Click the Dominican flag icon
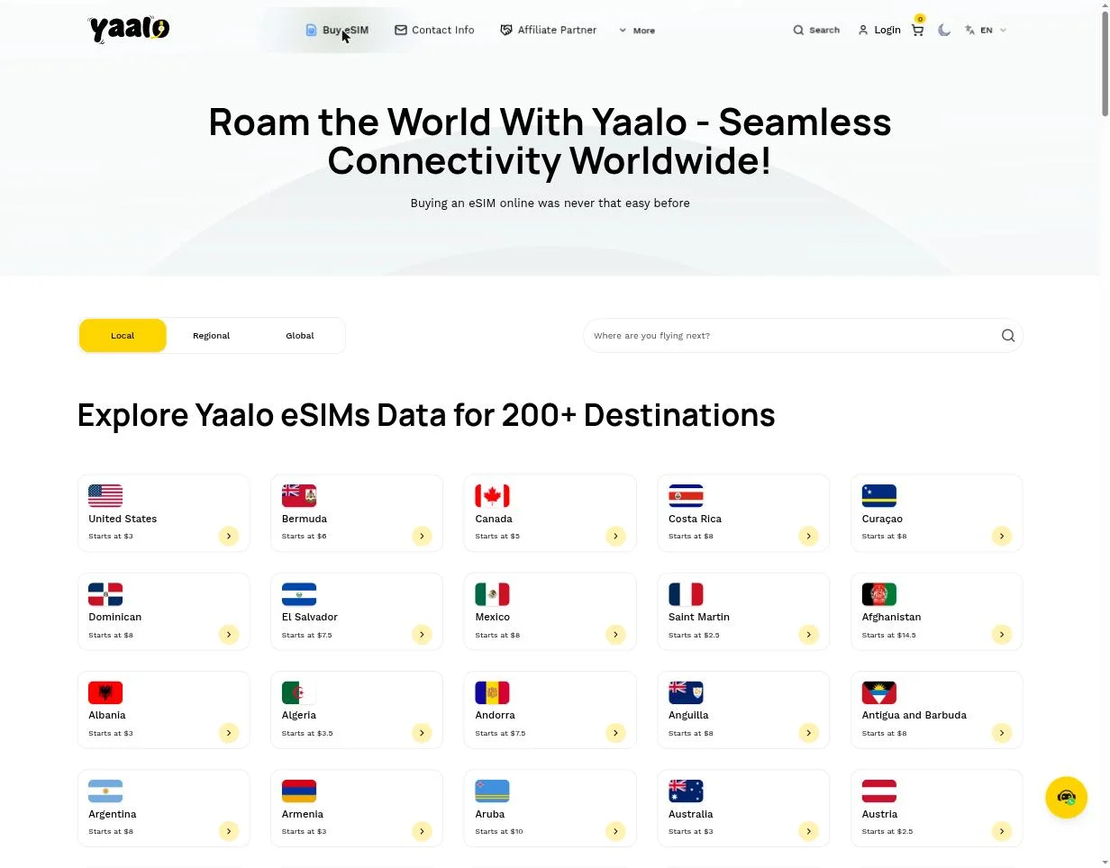This screenshot has height=868, width=1110. (105, 594)
